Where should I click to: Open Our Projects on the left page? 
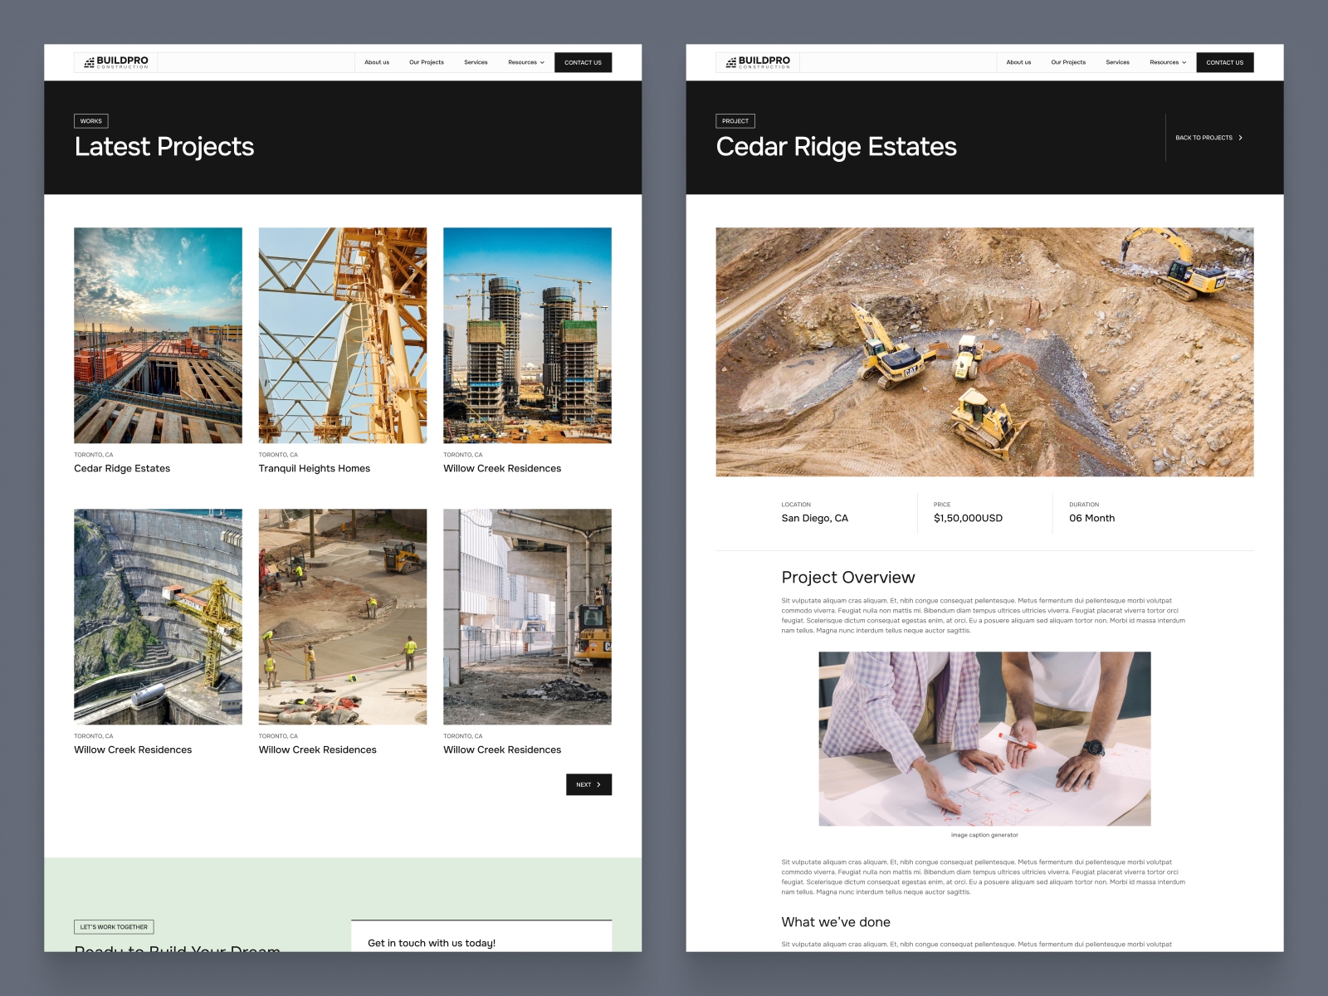(427, 62)
